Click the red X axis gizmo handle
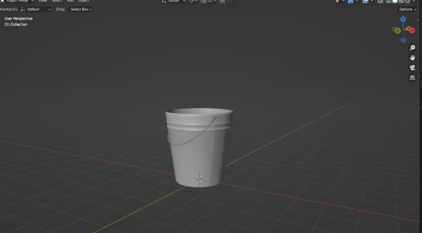Screen dimensions: 422x233 coord(413,31)
